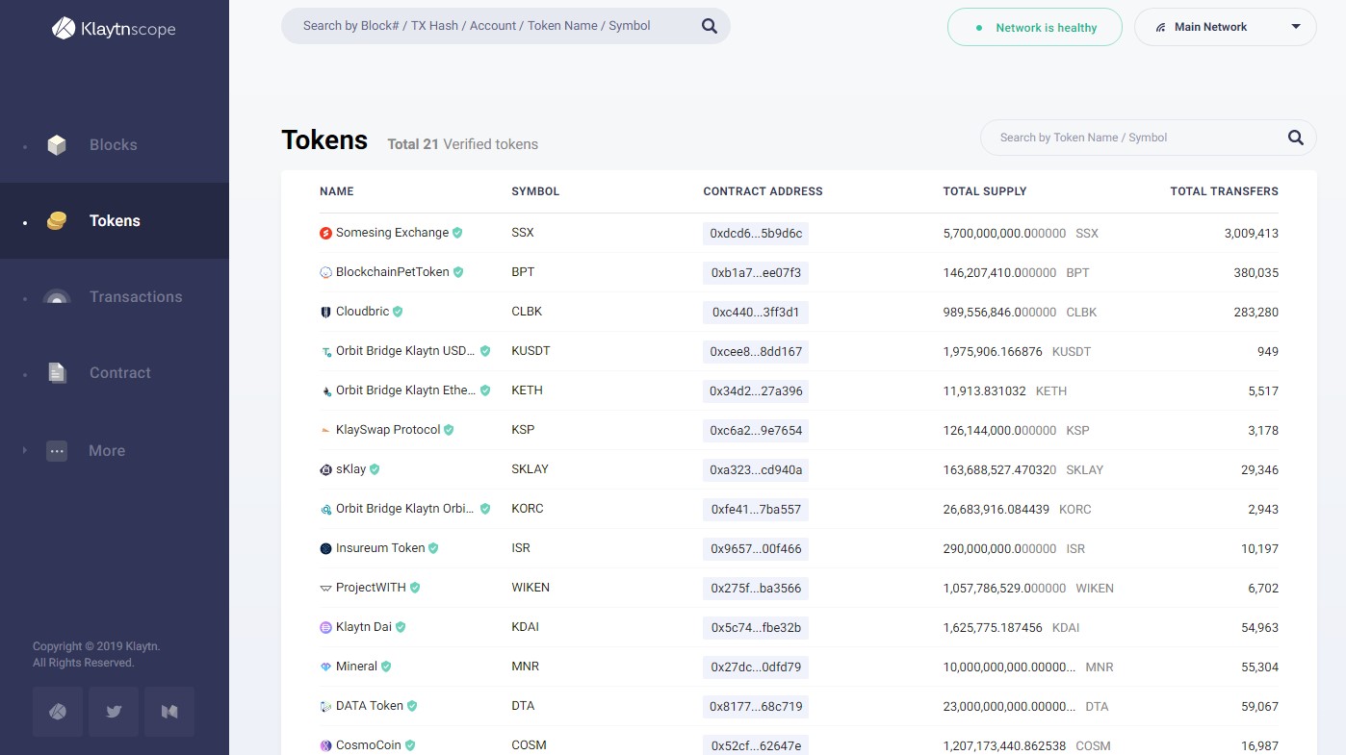The width and height of the screenshot is (1346, 755).
Task: Open contract address 0xc440...3ff3d1
Action: [756, 313]
